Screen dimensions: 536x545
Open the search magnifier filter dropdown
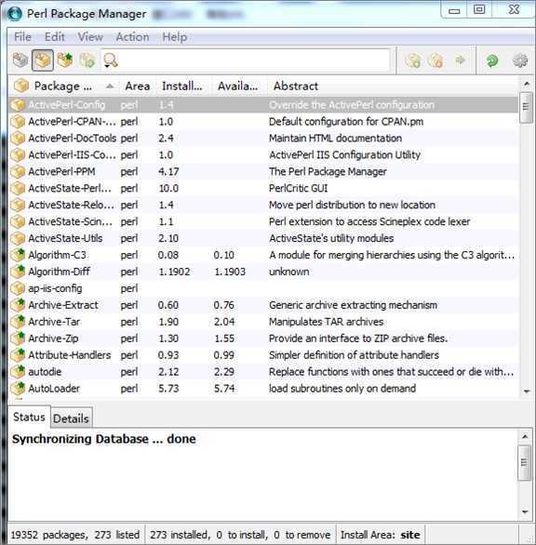(x=111, y=60)
